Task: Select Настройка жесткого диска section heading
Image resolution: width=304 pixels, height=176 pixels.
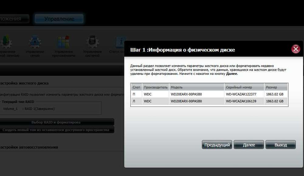Action: coord(24,83)
